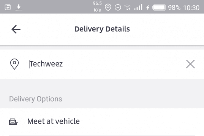Go back using the arrow icon
The image size is (204, 136).
pos(16,29)
